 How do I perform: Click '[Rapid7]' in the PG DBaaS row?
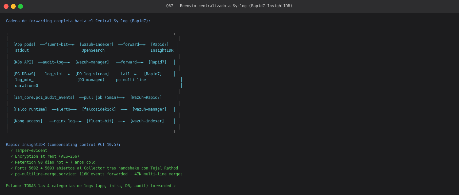coord(153,74)
